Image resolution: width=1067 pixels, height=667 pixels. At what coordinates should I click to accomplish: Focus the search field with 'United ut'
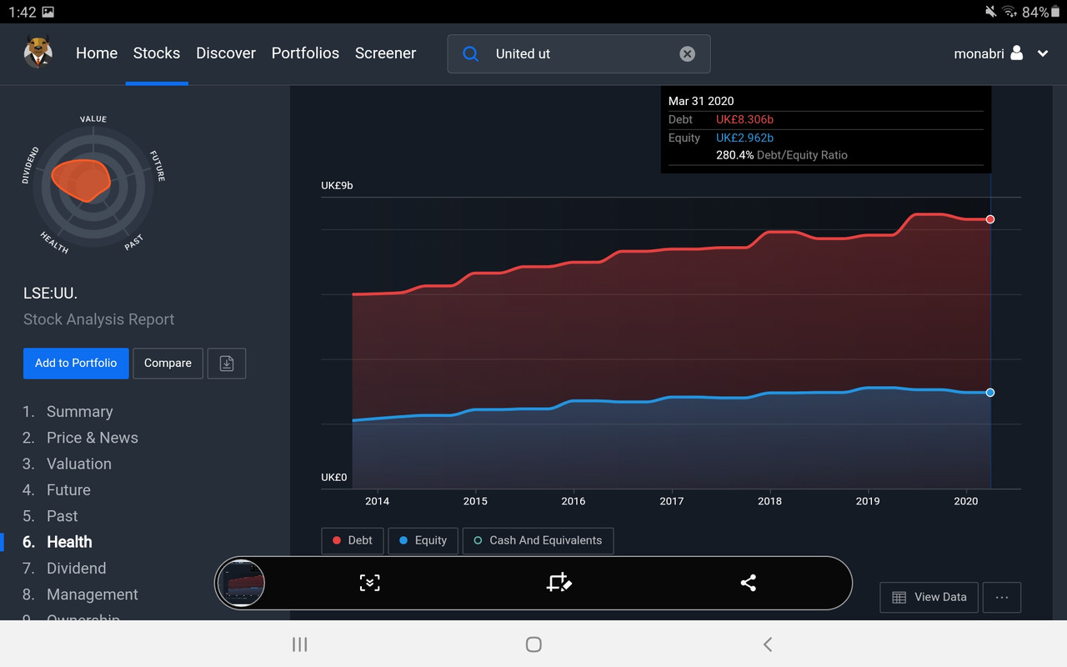coord(579,54)
